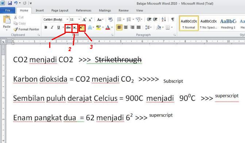Open the underline style dropdown arrow
The image size is (245, 143).
63,27
